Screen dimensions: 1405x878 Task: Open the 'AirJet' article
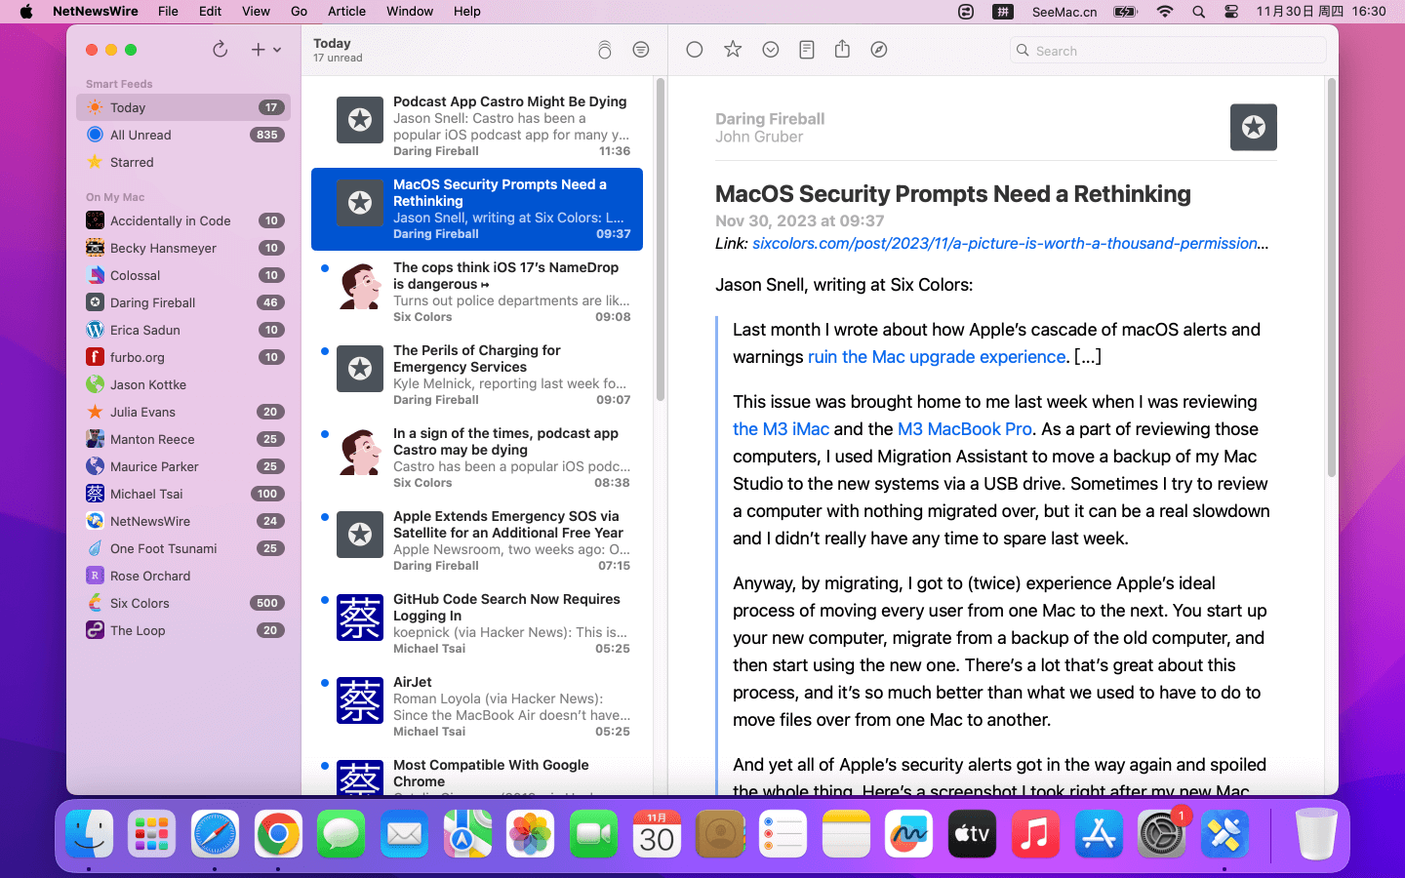[477, 706]
